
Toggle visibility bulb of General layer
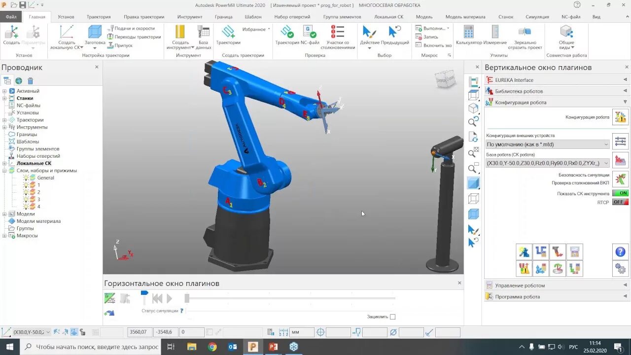[x=26, y=177]
